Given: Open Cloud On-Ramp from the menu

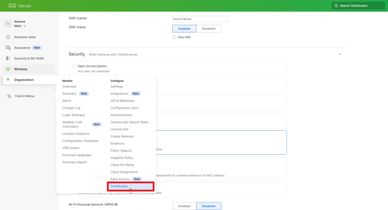Looking at the screenshot, I should (122, 165).
